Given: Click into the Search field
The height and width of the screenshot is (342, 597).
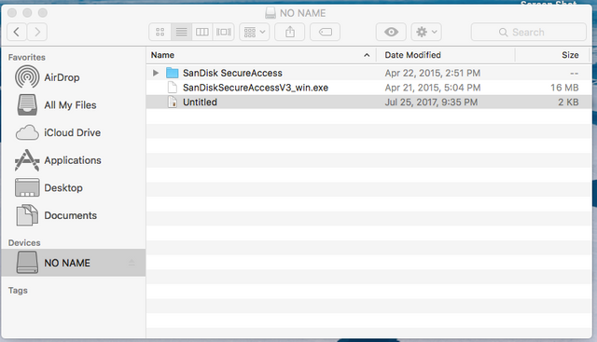Looking at the screenshot, I should click(x=529, y=32).
